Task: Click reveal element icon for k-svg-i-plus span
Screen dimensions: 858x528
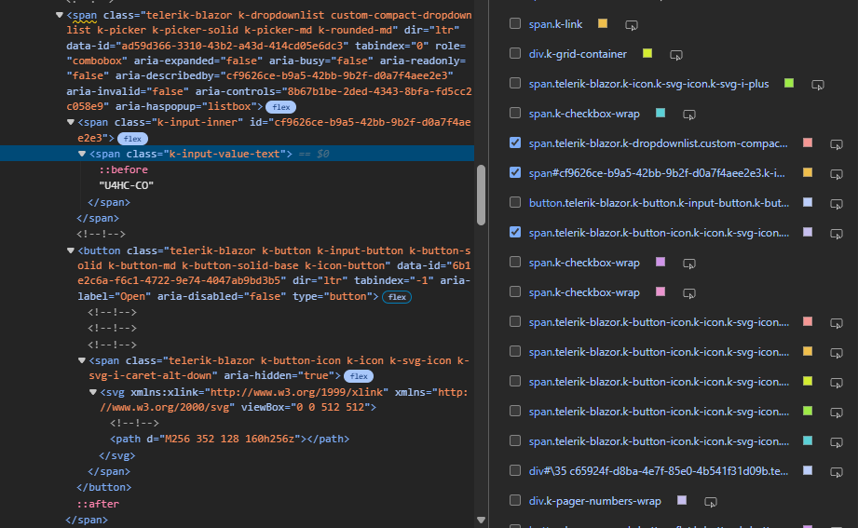Action: (x=817, y=84)
